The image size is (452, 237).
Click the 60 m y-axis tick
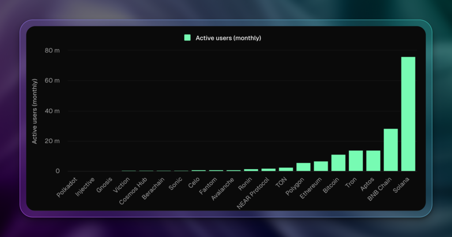(52, 81)
